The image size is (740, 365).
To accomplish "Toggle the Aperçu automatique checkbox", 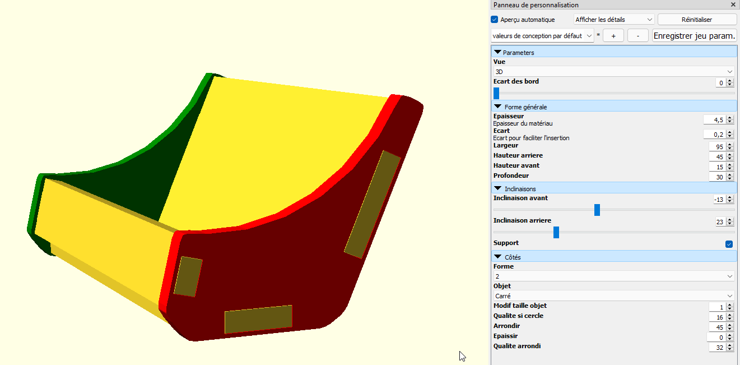I will [x=495, y=20].
